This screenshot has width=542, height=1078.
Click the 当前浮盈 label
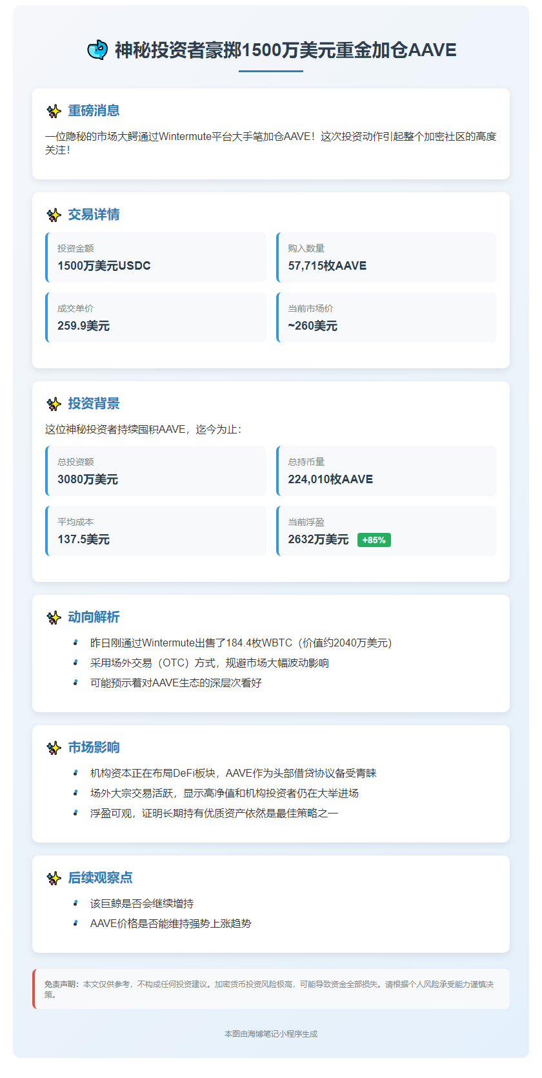coord(306,522)
